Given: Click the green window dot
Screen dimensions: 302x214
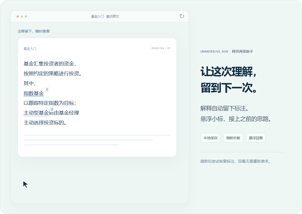Looking at the screenshot, I should point(26,16).
